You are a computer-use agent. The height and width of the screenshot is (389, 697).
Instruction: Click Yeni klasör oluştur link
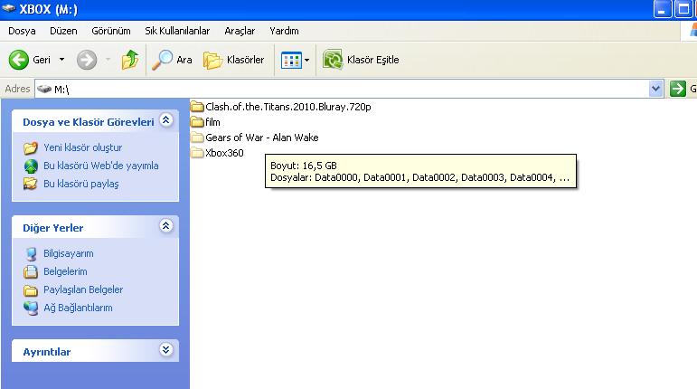(x=82, y=147)
